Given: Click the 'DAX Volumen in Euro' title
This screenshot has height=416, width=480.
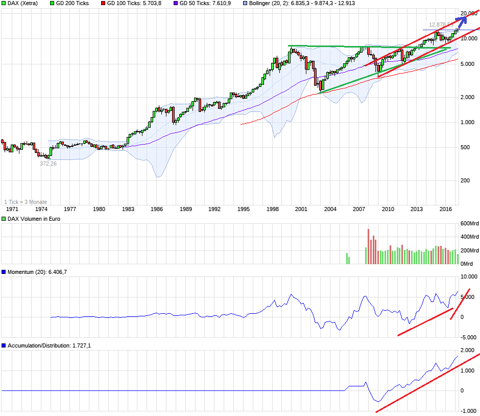Looking at the screenshot, I should [x=34, y=219].
